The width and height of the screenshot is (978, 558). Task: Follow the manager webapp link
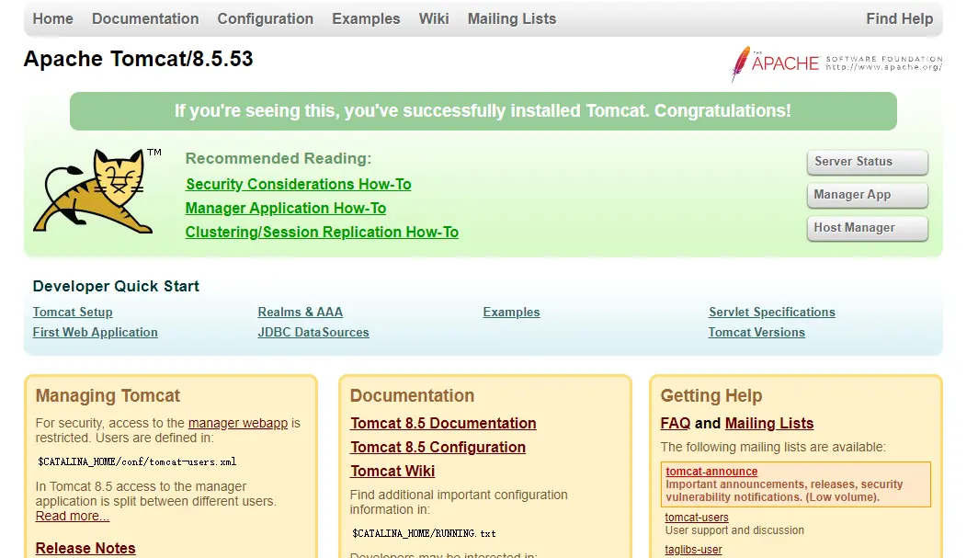click(238, 424)
